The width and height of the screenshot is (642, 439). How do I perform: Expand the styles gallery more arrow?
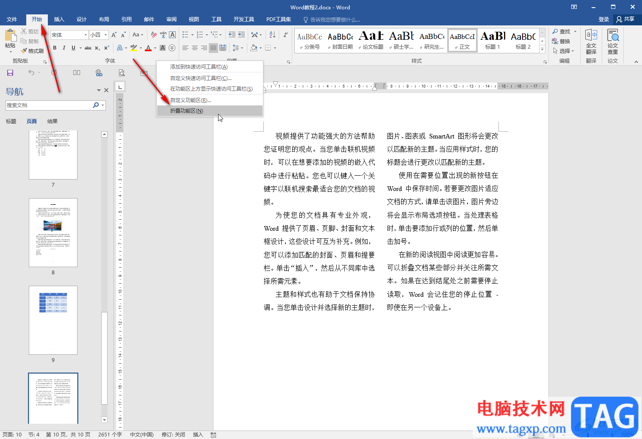(x=542, y=50)
